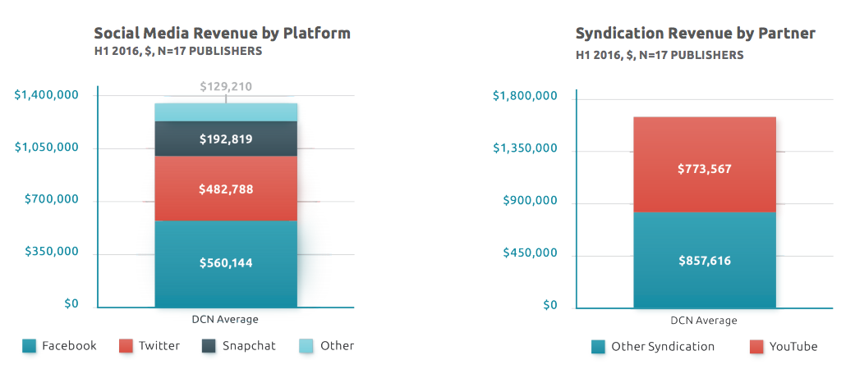Click the Other legend color swatch

[306, 346]
